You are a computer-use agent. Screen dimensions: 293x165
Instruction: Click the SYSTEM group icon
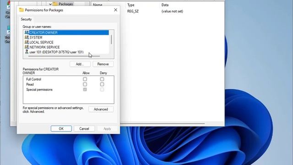(x=27, y=38)
